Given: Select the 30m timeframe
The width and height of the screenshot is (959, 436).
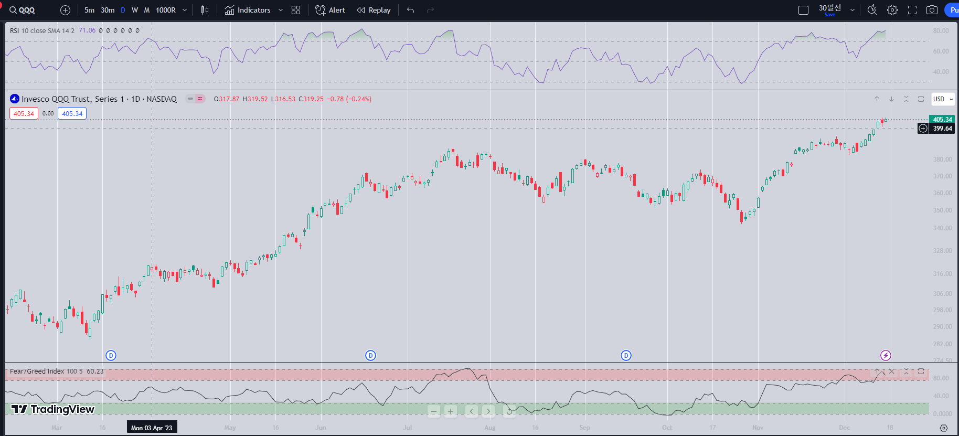Looking at the screenshot, I should click(108, 10).
